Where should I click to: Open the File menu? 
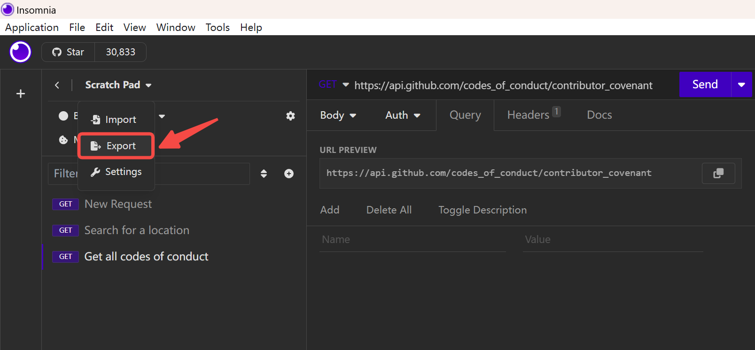77,27
